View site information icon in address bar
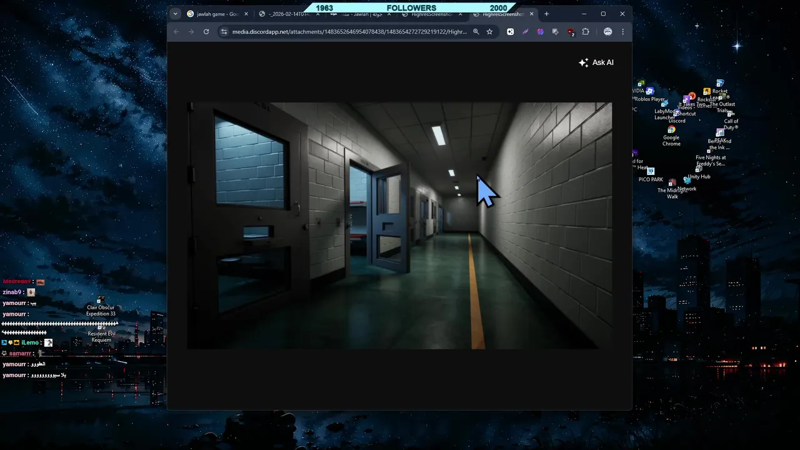 coord(224,32)
